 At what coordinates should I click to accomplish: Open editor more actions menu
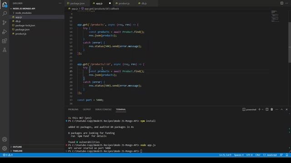pyautogui.click(x=287, y=3)
